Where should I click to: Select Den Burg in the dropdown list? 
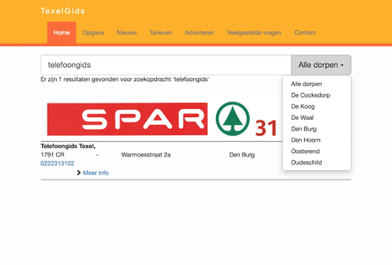304,129
